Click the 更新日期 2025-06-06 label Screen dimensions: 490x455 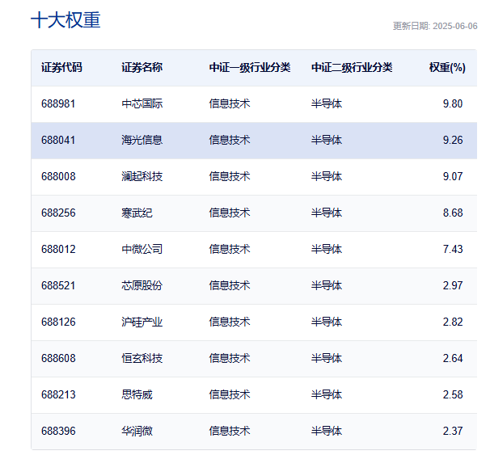[435, 26]
